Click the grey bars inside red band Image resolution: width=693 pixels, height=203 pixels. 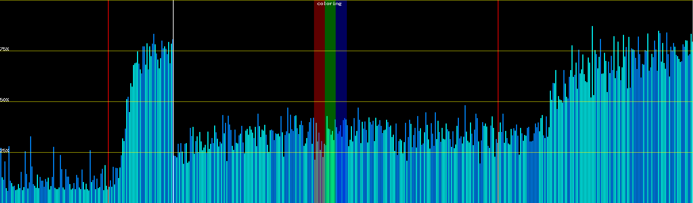point(319,176)
